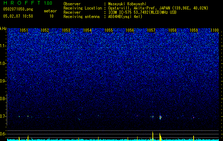Viewport: 223px width, 141px height.
Task: Click the 1058 time marker
Action: coord(172,30)
